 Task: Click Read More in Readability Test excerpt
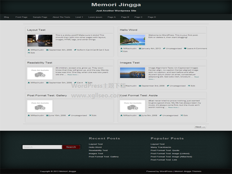click(73, 75)
